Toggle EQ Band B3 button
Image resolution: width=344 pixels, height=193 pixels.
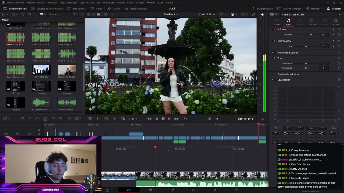(x=299, y=128)
